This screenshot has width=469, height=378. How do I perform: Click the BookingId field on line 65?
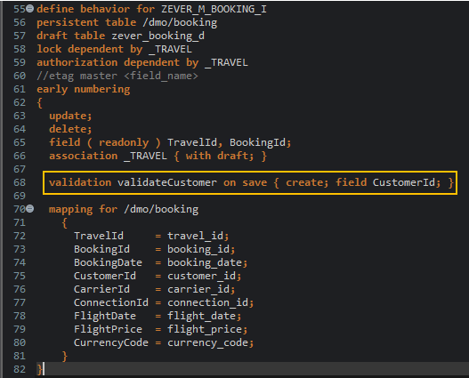pyautogui.click(x=257, y=142)
